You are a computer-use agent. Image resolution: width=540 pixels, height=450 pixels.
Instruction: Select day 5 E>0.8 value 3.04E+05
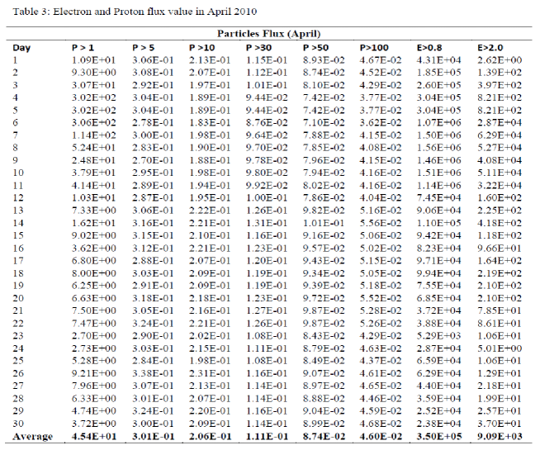[x=438, y=110]
